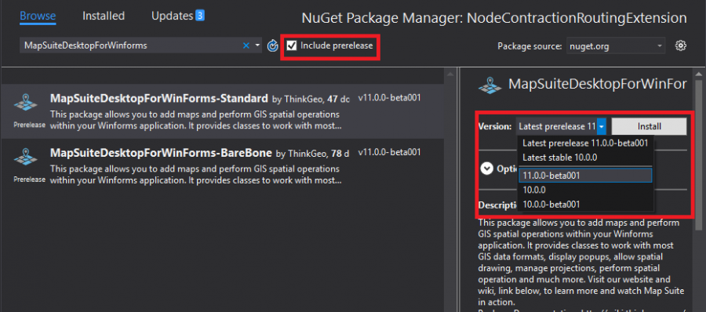This screenshot has width=706, height=312.
Task: Select the MapSuiteDesktopForWinForms-Standard package
Action: [222, 111]
